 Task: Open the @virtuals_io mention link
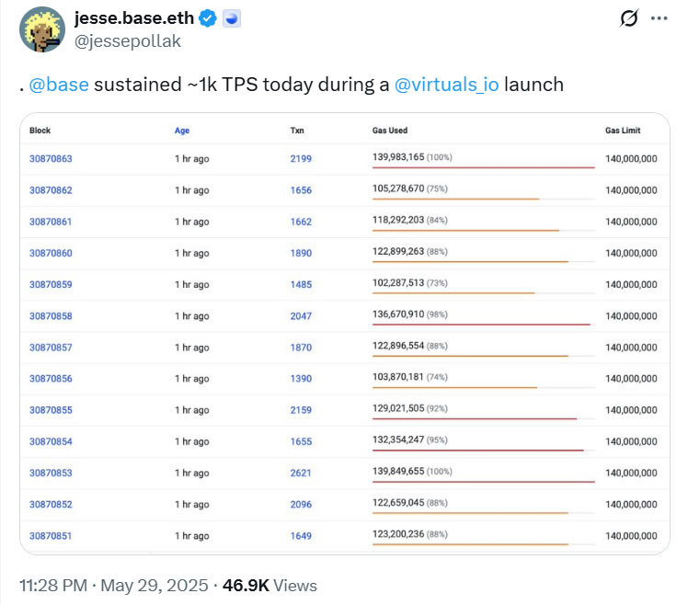tap(446, 85)
